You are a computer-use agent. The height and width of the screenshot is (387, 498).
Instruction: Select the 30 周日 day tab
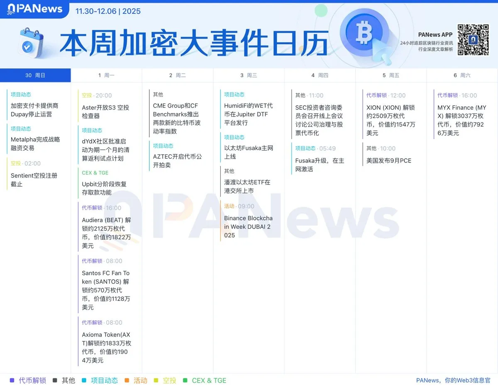pyautogui.click(x=35, y=75)
